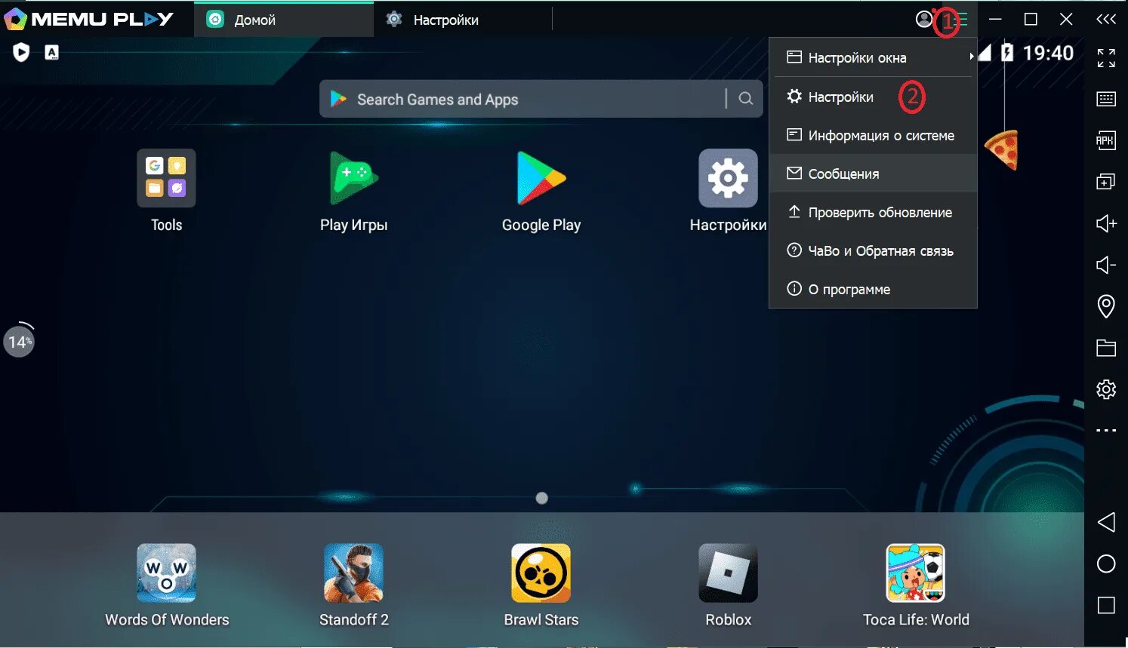Click the 14% progress bubble
Viewport: 1128px width, 648px height.
tap(19, 342)
